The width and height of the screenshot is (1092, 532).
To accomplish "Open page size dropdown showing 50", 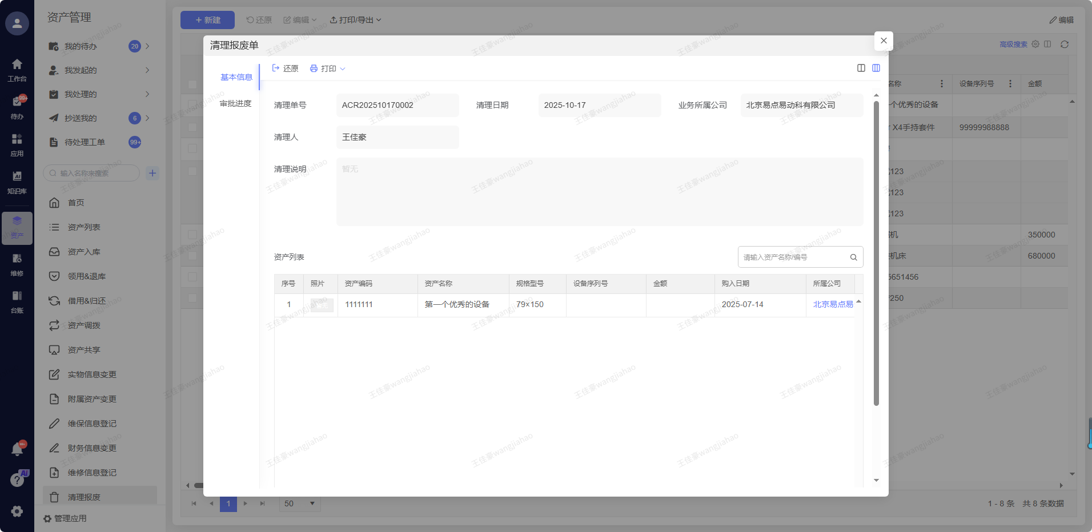I will tap(300, 503).
